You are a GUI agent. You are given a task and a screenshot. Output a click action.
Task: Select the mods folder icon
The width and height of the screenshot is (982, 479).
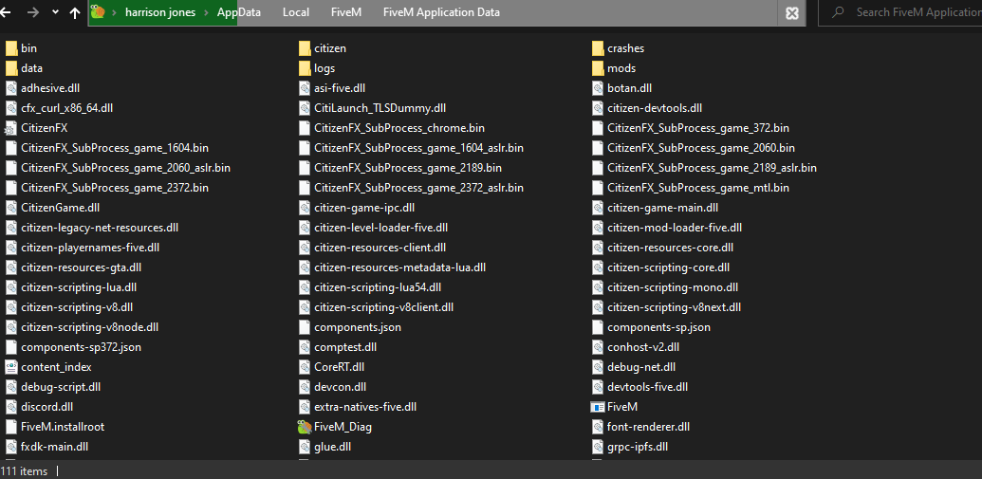[598, 68]
